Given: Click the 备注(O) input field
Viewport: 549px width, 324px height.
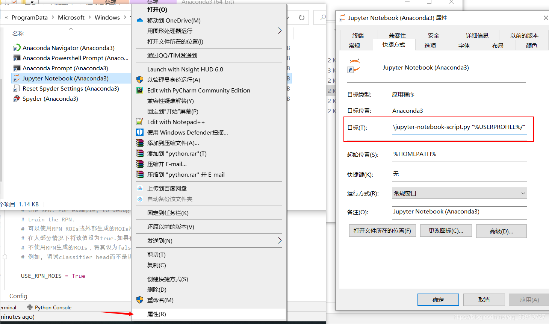Looking at the screenshot, I should pos(459,213).
